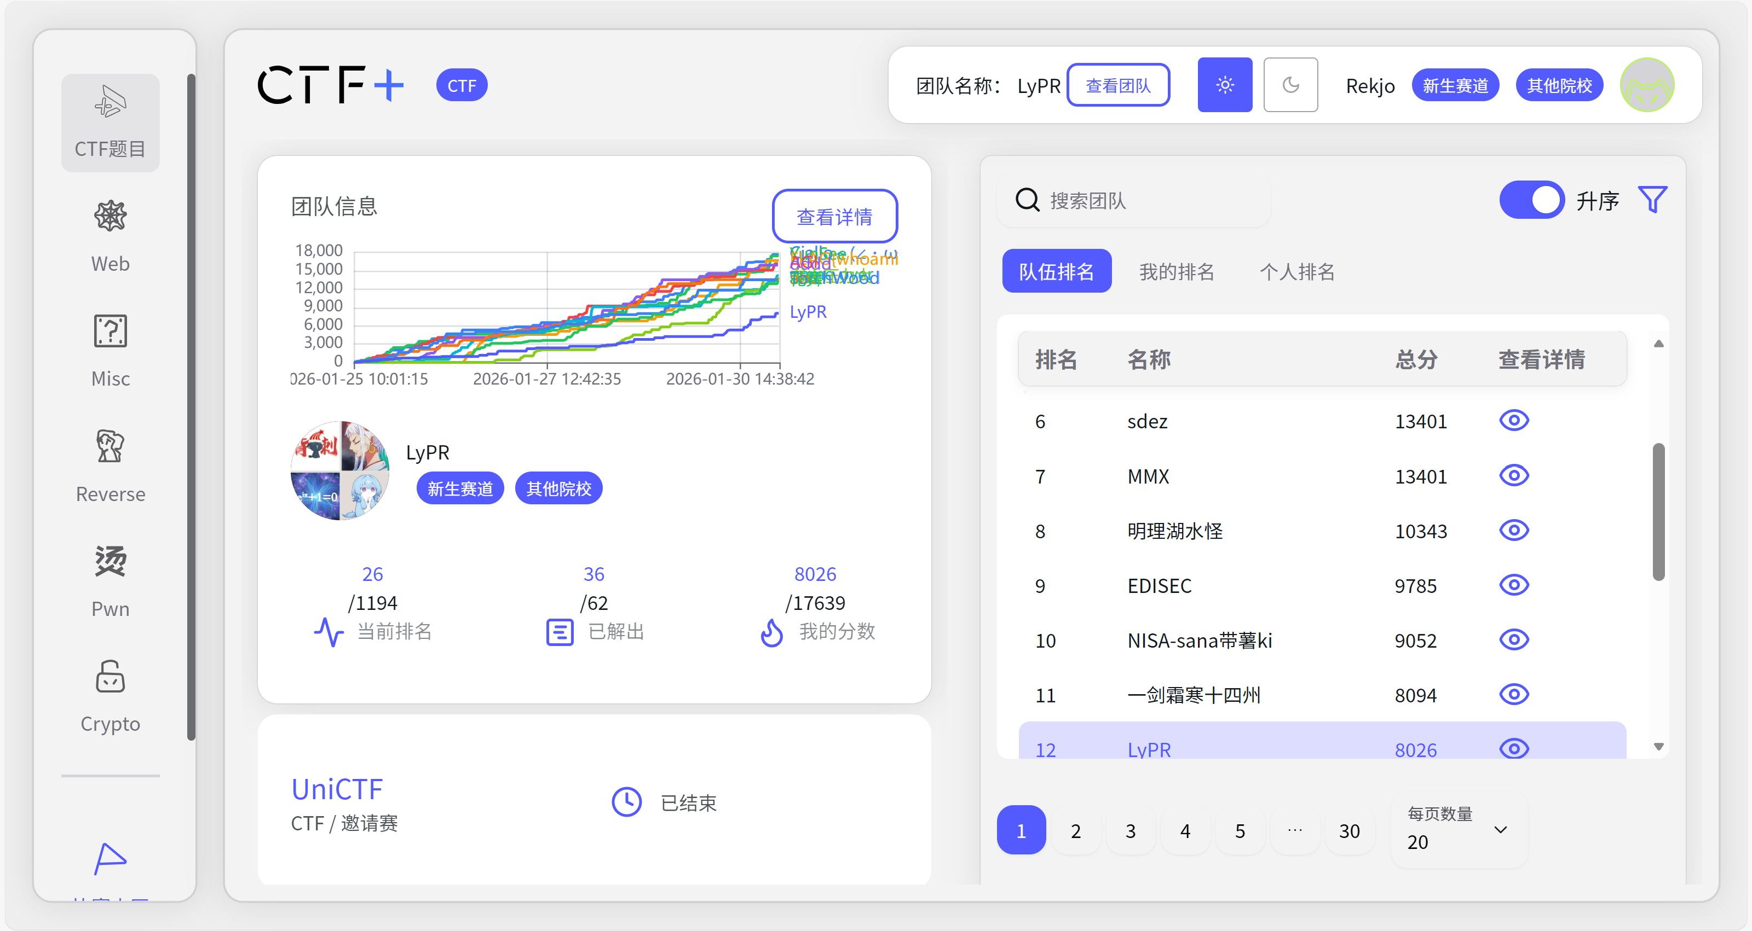Click the search magnifier icon
This screenshot has height=931, width=1752.
click(x=1027, y=200)
